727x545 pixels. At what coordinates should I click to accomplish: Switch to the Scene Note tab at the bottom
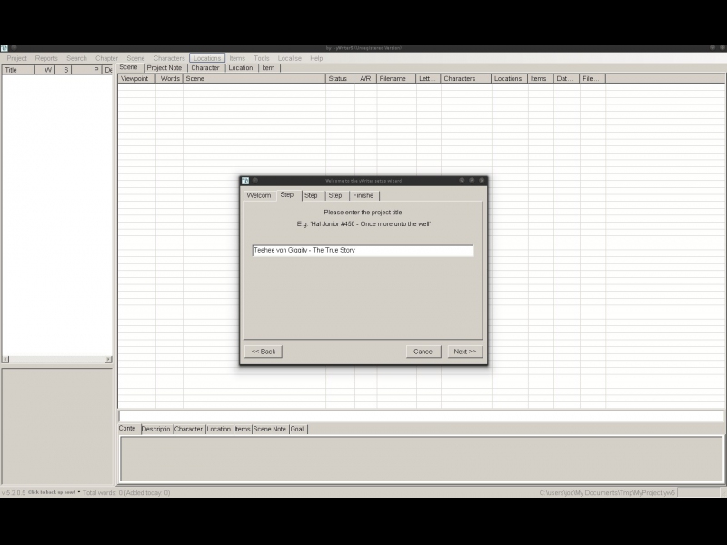pyautogui.click(x=269, y=429)
